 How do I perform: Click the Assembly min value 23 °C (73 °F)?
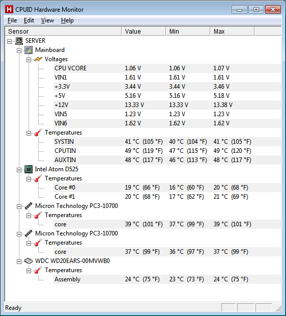pyautogui.click(x=186, y=279)
